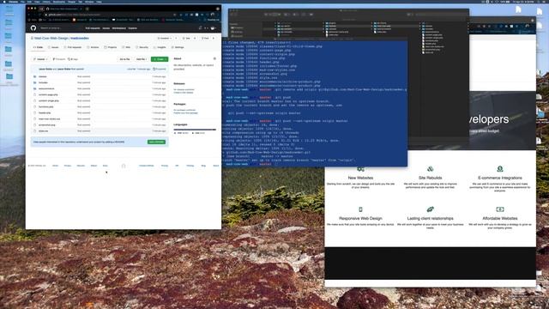
Task: Edit repository details via About gear icon
Action: click(214, 58)
